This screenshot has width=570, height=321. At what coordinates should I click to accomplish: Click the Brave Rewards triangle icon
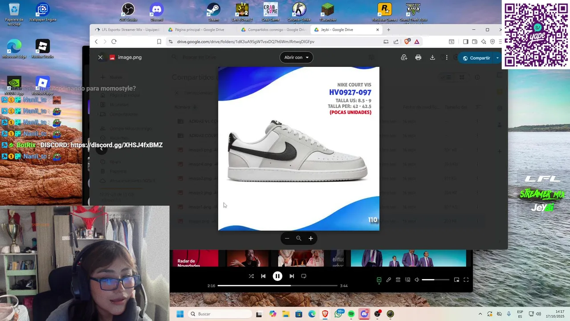coord(417,41)
